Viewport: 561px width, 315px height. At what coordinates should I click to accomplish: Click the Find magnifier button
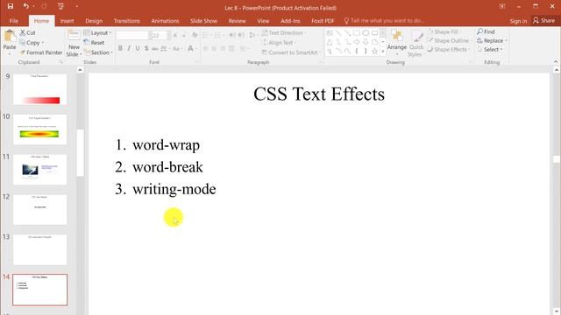coord(486,31)
